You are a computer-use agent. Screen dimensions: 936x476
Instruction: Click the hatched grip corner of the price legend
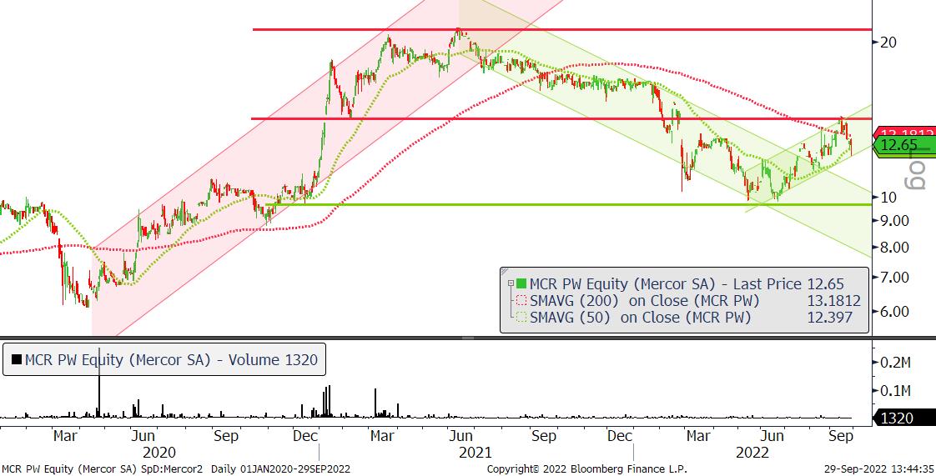(x=506, y=272)
